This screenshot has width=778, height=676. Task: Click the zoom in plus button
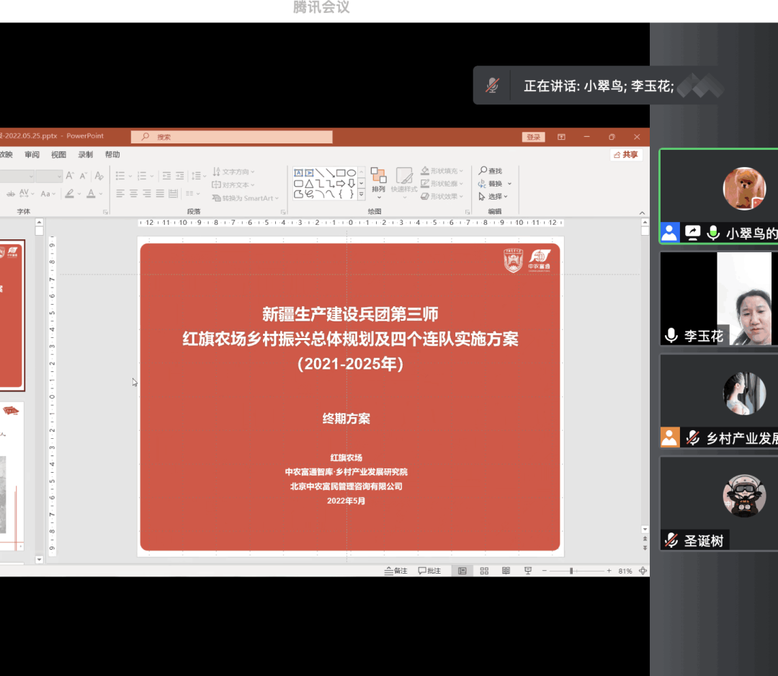click(x=609, y=571)
